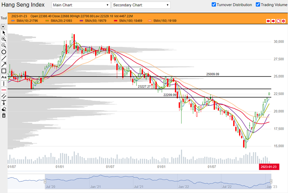The height and width of the screenshot is (193, 288).
Task: Select the Aa text annotation tool
Action: coord(4,77)
